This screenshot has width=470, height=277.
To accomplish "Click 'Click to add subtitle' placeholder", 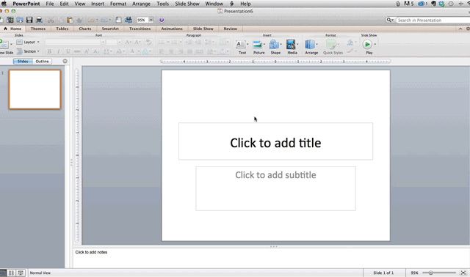I will pyautogui.click(x=275, y=189).
